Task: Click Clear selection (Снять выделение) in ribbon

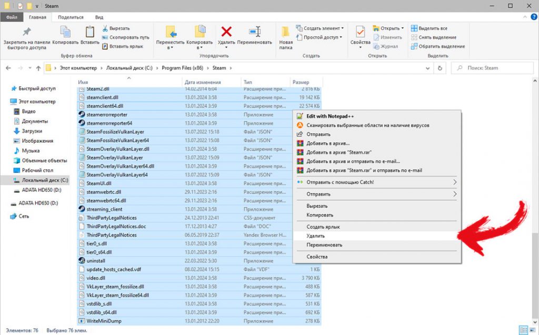Action: tap(434, 37)
